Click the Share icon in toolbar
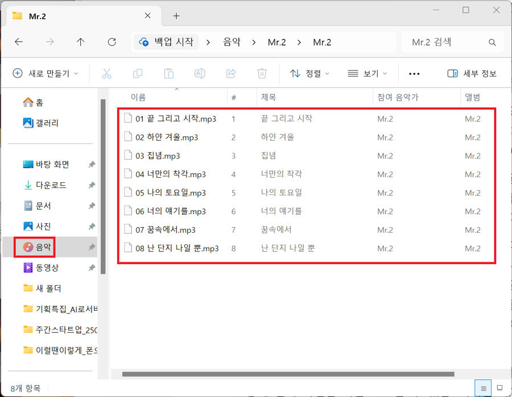Screen dimensions: 512x397 (x=231, y=73)
